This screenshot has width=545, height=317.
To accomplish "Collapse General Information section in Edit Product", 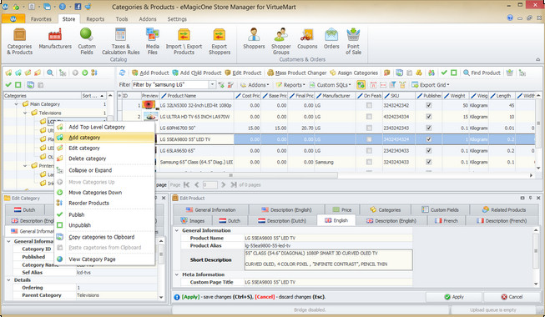I will [177, 230].
